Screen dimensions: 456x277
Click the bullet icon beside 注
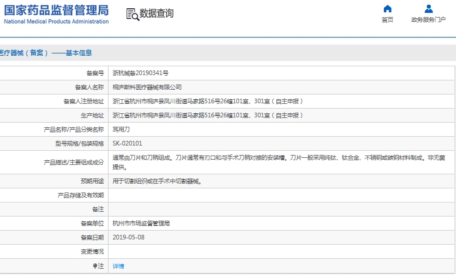95,266
